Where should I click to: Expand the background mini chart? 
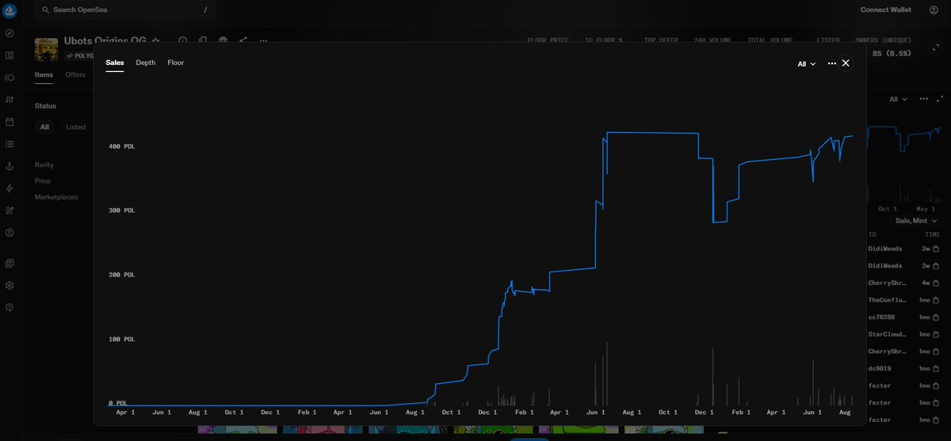[940, 99]
